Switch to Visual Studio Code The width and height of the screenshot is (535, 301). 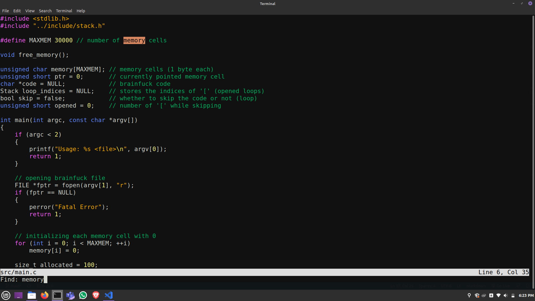tap(109, 295)
